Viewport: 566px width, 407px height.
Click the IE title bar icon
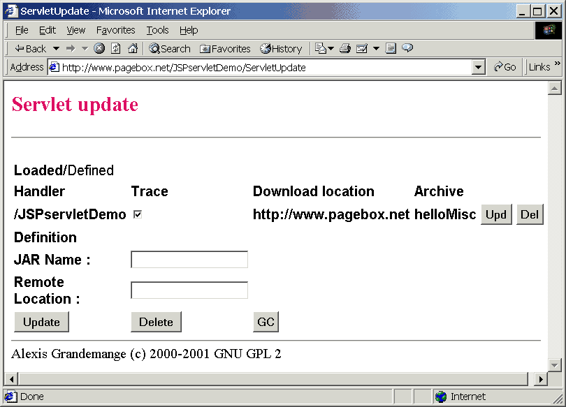click(11, 10)
